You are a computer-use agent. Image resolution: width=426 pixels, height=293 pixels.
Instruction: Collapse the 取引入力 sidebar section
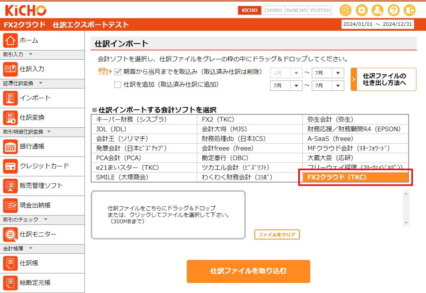click(30, 54)
